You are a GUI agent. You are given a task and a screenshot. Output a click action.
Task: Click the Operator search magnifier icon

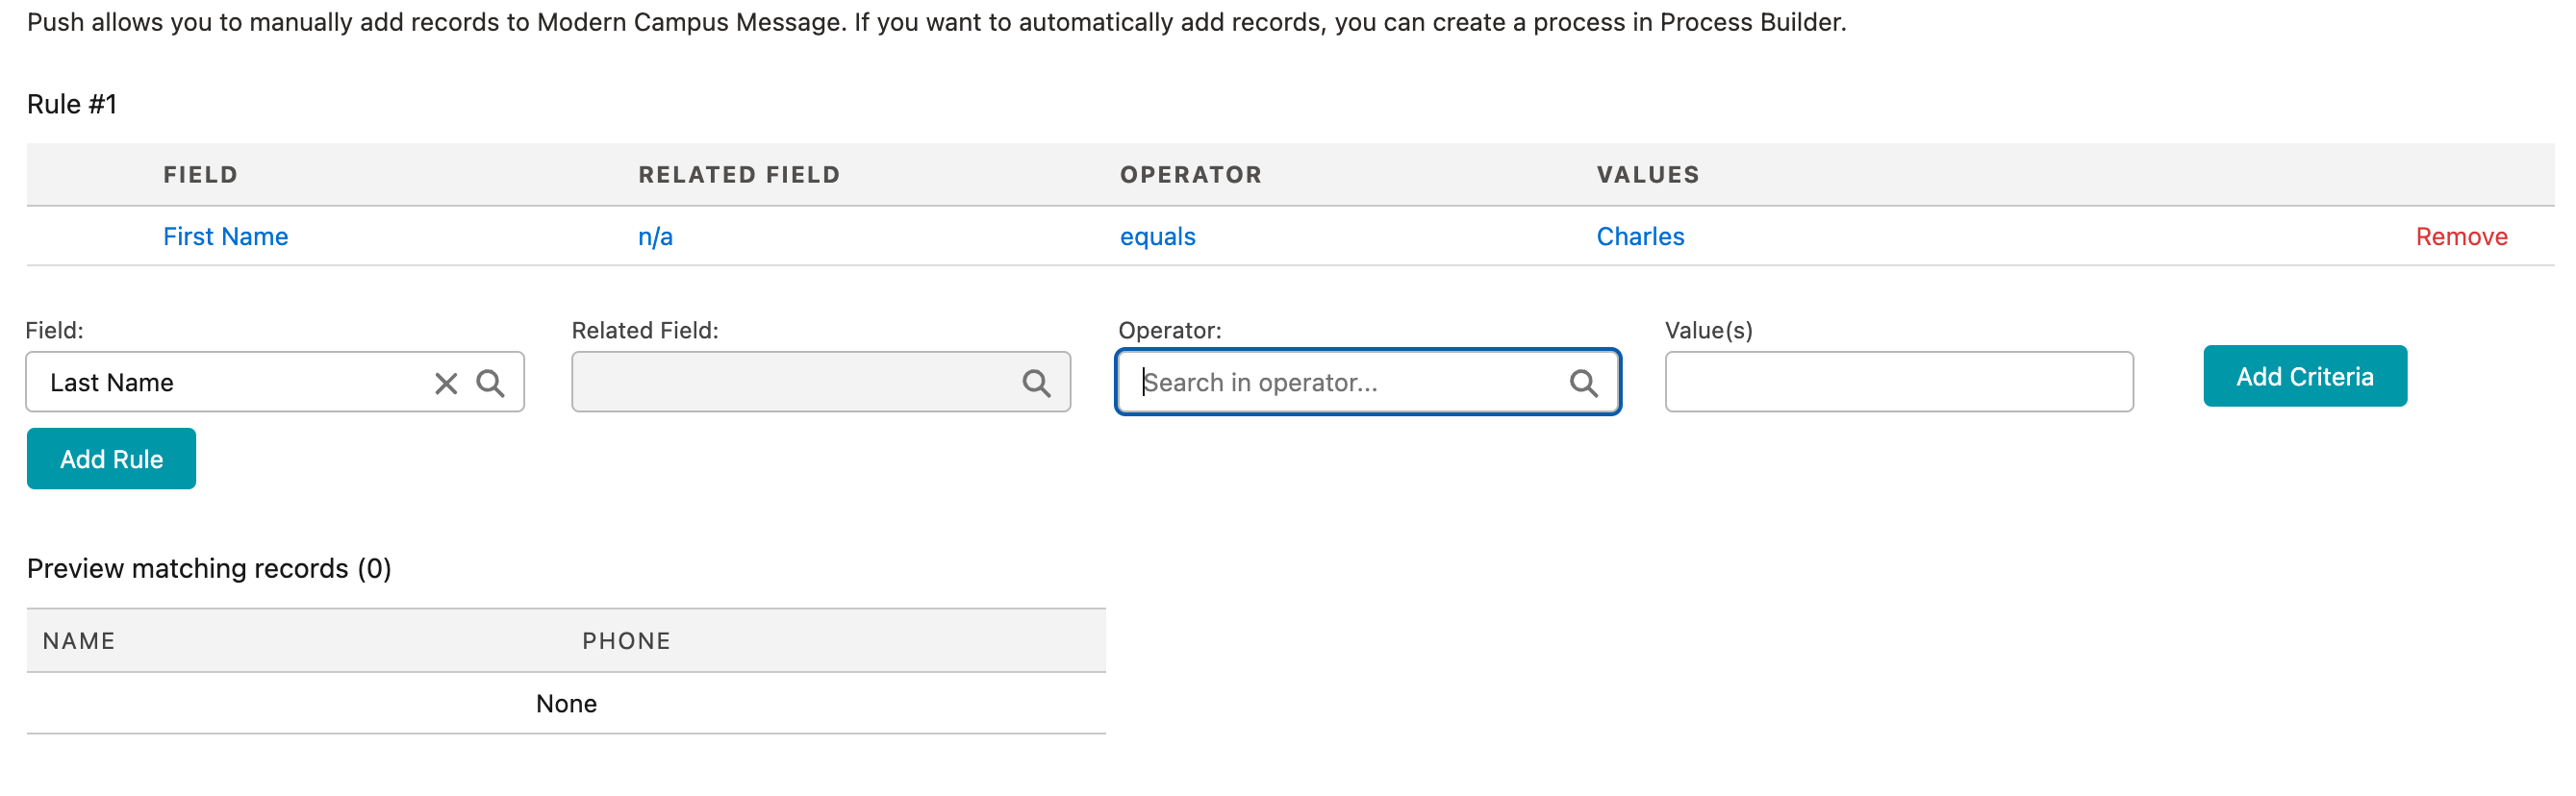[1583, 383]
